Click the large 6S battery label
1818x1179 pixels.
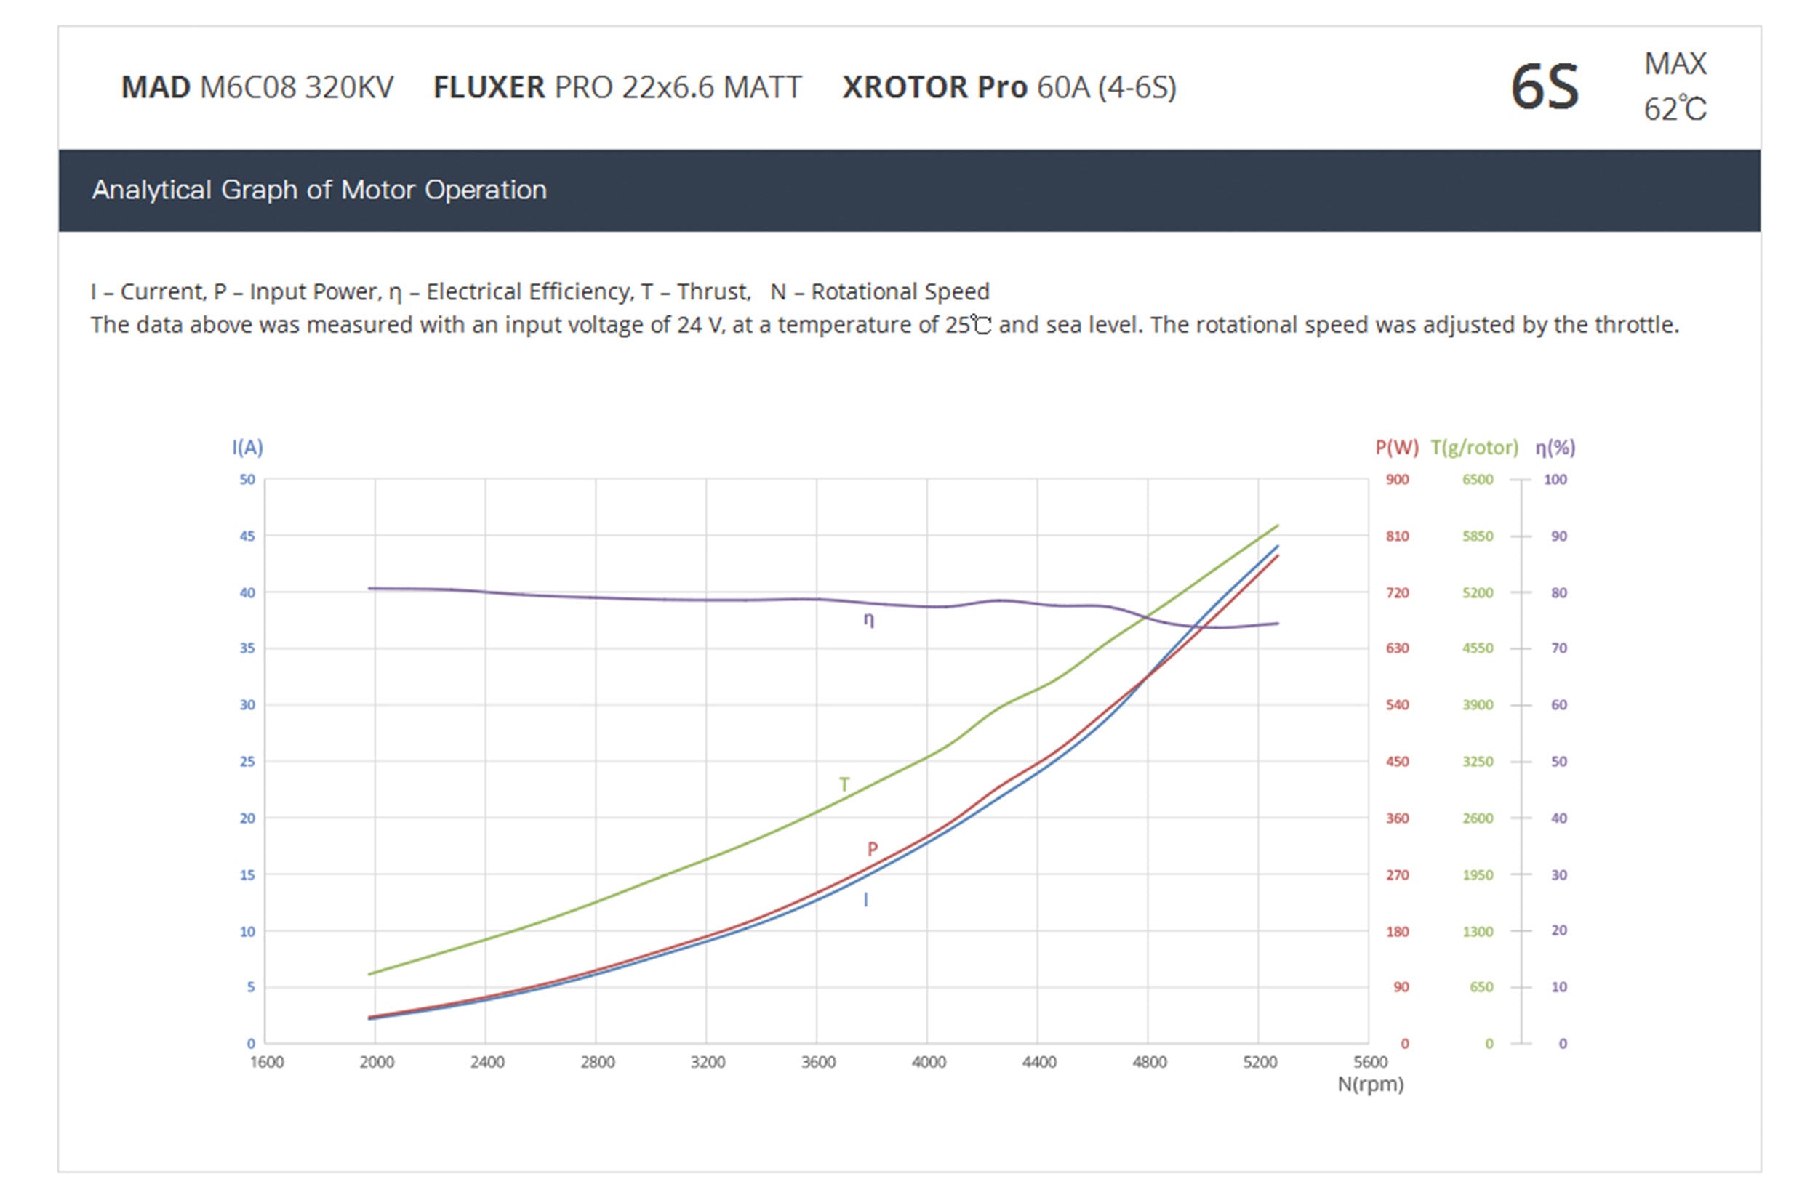[x=1544, y=87]
